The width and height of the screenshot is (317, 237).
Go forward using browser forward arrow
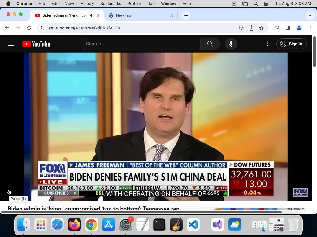click(x=18, y=28)
